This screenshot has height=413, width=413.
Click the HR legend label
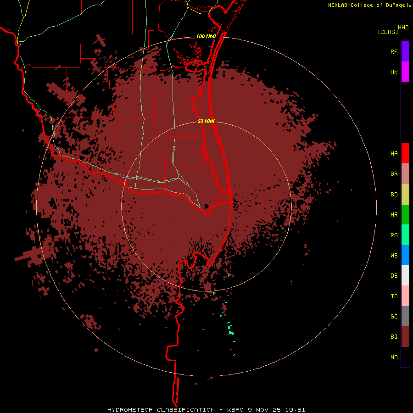[394, 215]
